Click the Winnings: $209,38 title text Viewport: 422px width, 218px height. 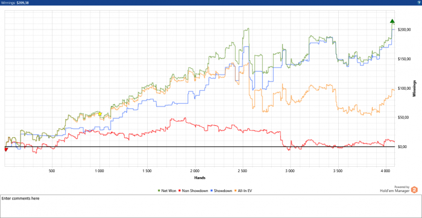[x=14, y=2]
